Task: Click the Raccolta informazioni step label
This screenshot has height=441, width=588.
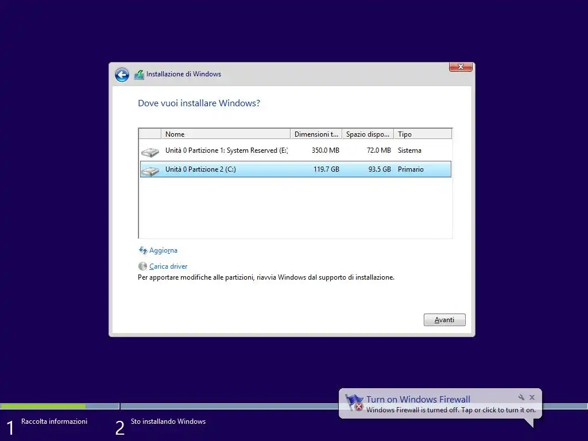Action: point(55,421)
